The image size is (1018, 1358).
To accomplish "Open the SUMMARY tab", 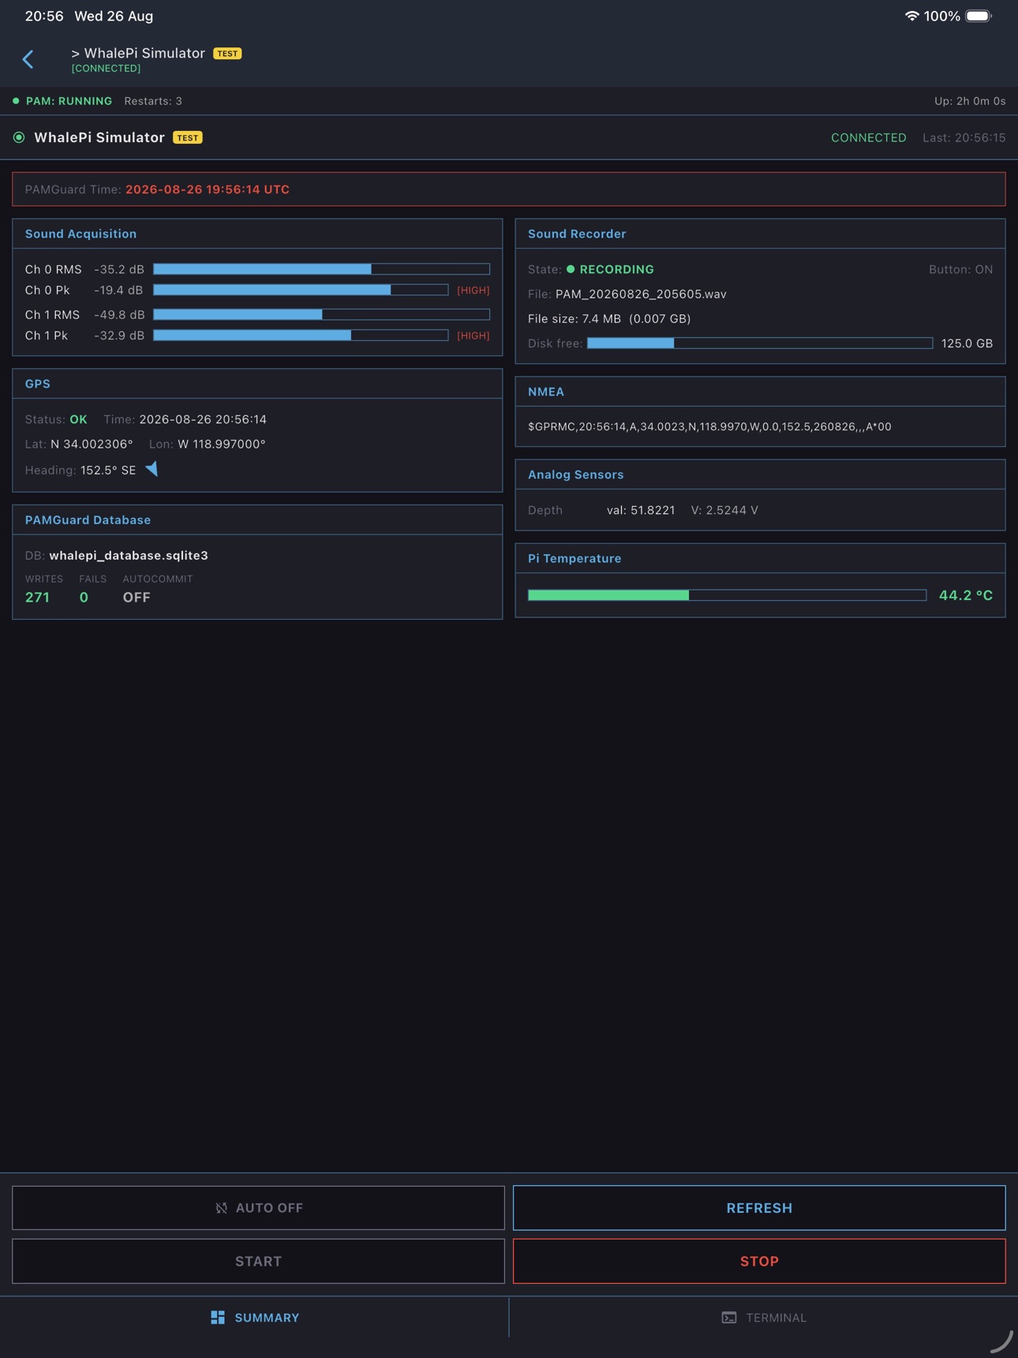I will pyautogui.click(x=255, y=1317).
